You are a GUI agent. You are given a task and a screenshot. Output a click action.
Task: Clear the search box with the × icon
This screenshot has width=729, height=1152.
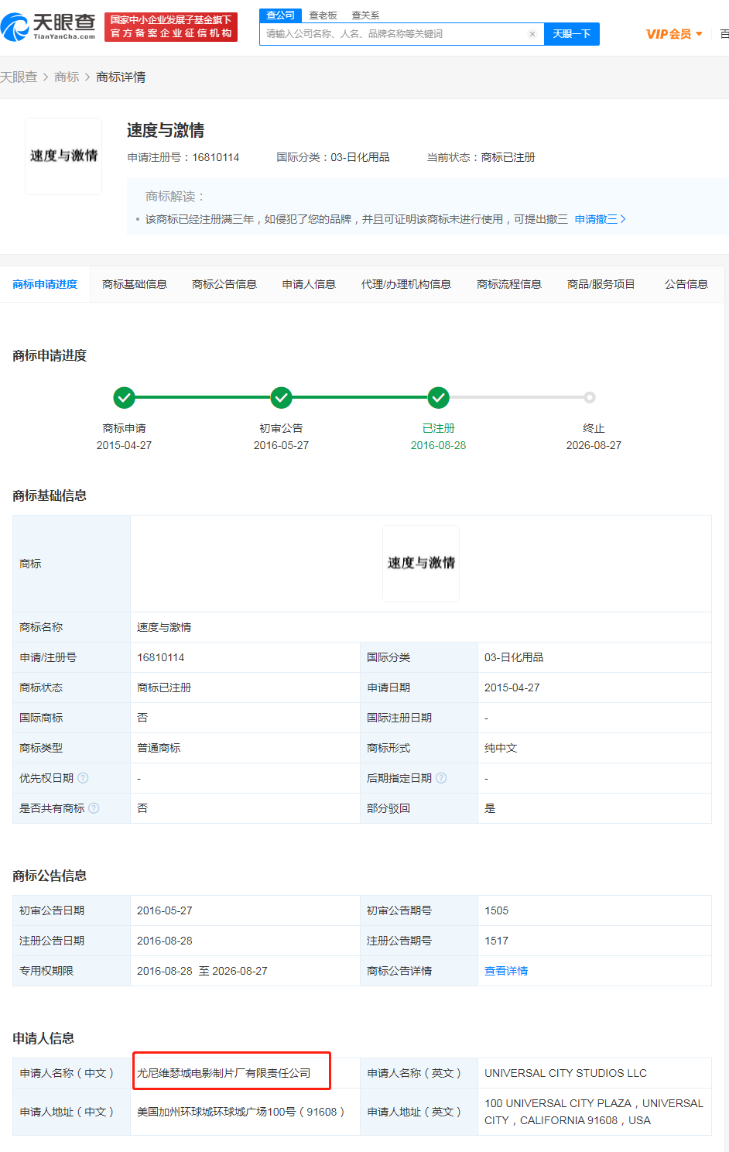coord(532,34)
